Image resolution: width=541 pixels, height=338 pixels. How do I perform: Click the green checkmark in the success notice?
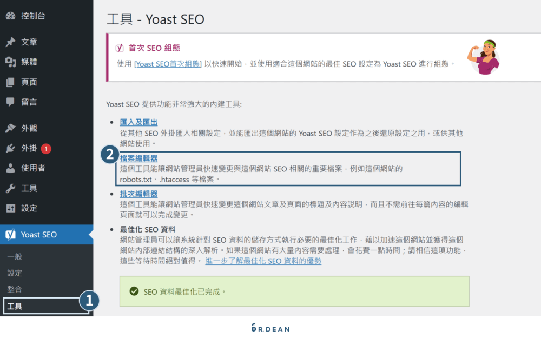coord(133,290)
